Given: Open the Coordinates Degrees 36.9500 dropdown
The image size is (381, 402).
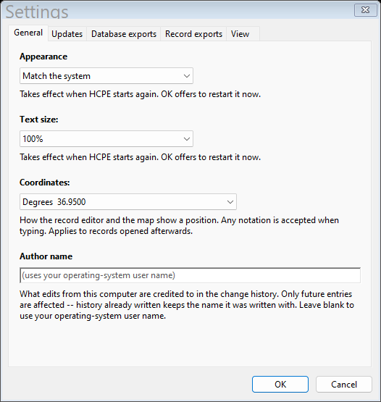Looking at the screenshot, I should tap(128, 202).
